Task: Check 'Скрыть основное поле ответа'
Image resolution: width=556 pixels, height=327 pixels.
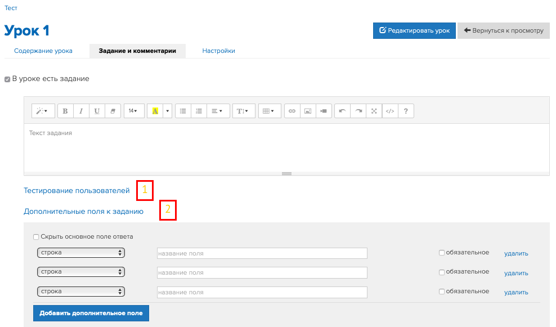Action: 36,237
